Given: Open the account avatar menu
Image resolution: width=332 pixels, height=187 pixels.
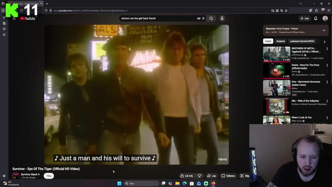Looking at the screenshot, I should click(x=325, y=18).
